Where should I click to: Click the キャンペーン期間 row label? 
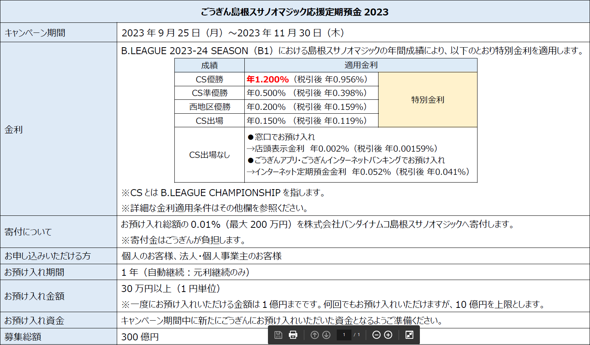click(35, 33)
